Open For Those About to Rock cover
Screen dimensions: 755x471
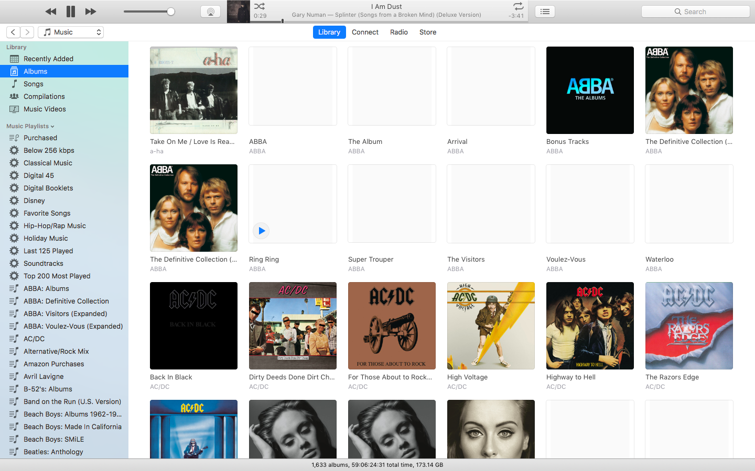click(x=392, y=326)
